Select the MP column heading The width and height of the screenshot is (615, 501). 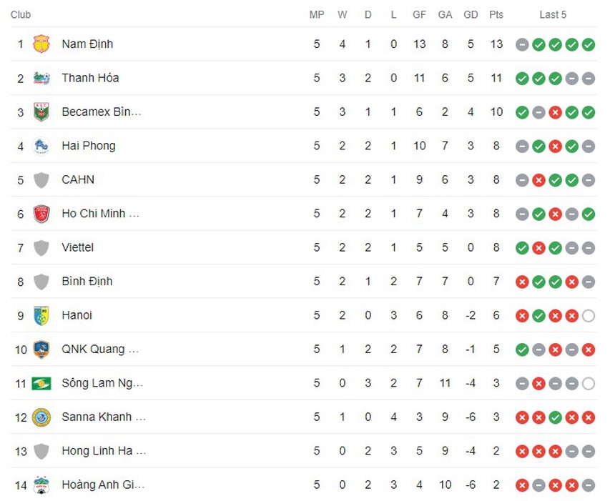tap(317, 14)
